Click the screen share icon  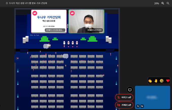tap(130, 90)
